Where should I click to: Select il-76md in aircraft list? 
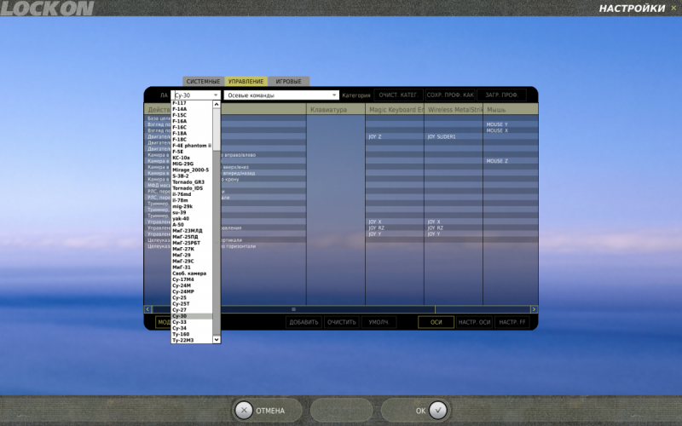pos(192,194)
